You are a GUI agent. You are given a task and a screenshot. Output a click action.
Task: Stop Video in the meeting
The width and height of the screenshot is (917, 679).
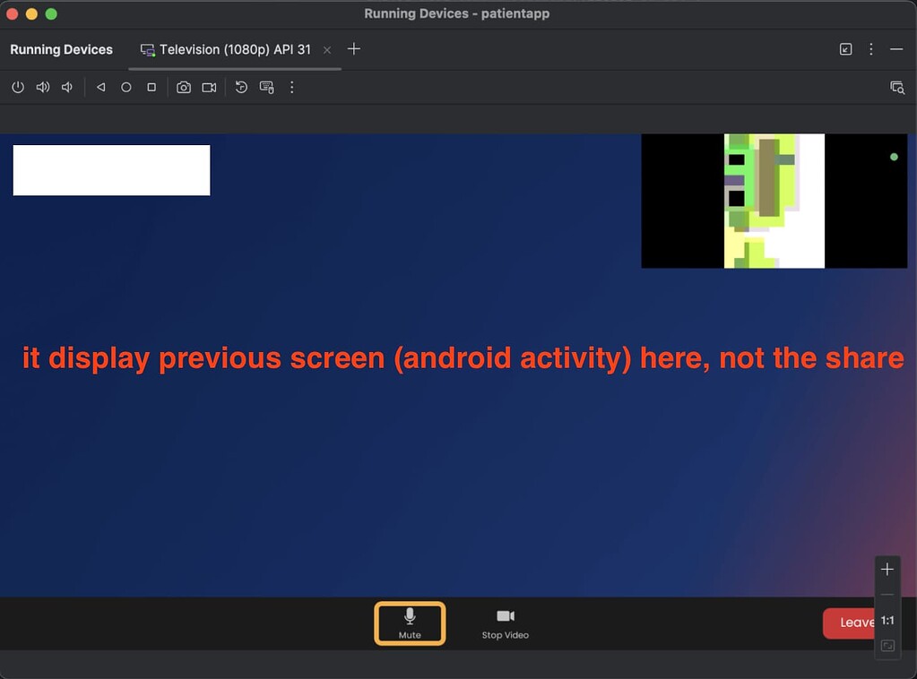click(505, 623)
